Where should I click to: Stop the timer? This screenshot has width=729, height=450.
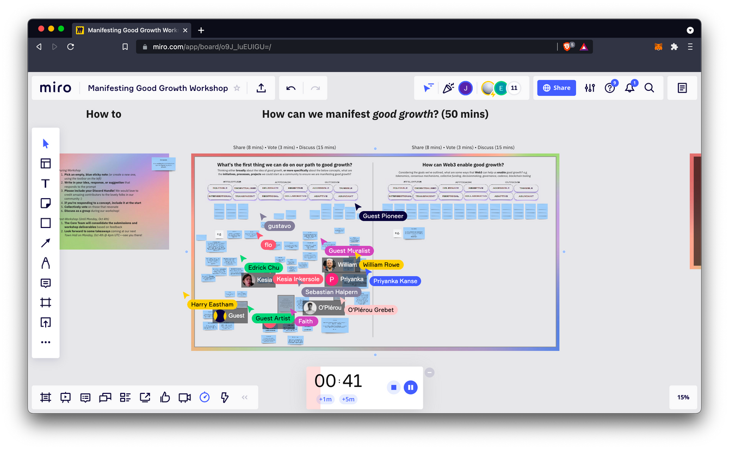coord(394,387)
